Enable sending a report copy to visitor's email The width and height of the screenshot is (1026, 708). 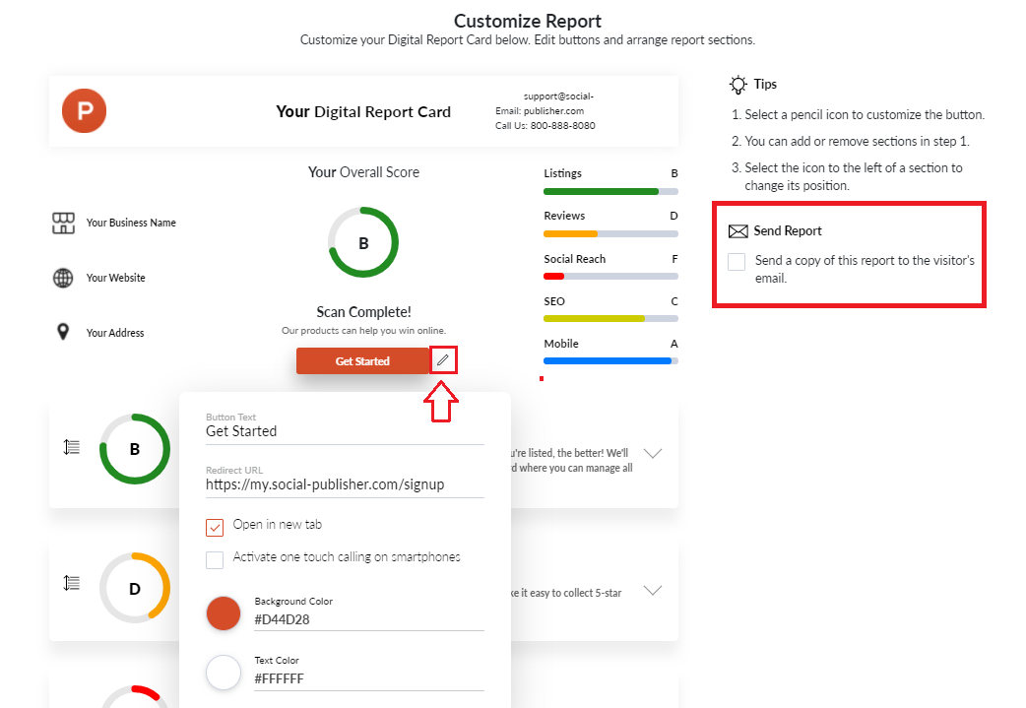737,262
